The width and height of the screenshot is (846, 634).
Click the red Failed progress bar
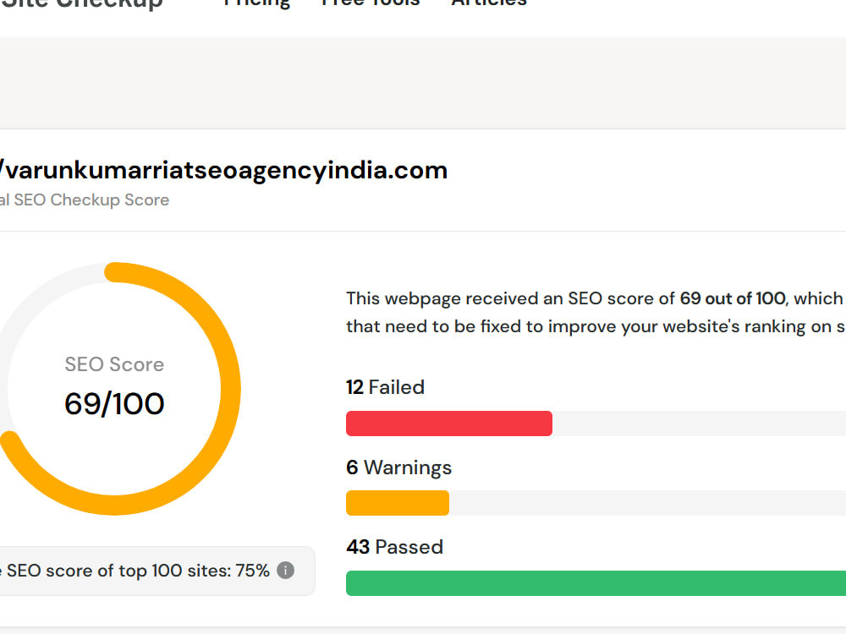pos(449,424)
